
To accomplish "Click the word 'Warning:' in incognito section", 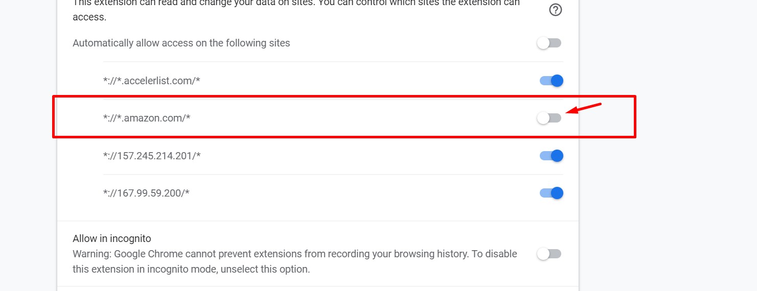I will pyautogui.click(x=92, y=254).
